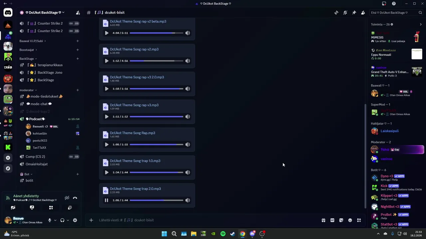This screenshot has height=239, width=426.
Task: Toggle camera on in voice panel
Action: pyautogui.click(x=13, y=207)
